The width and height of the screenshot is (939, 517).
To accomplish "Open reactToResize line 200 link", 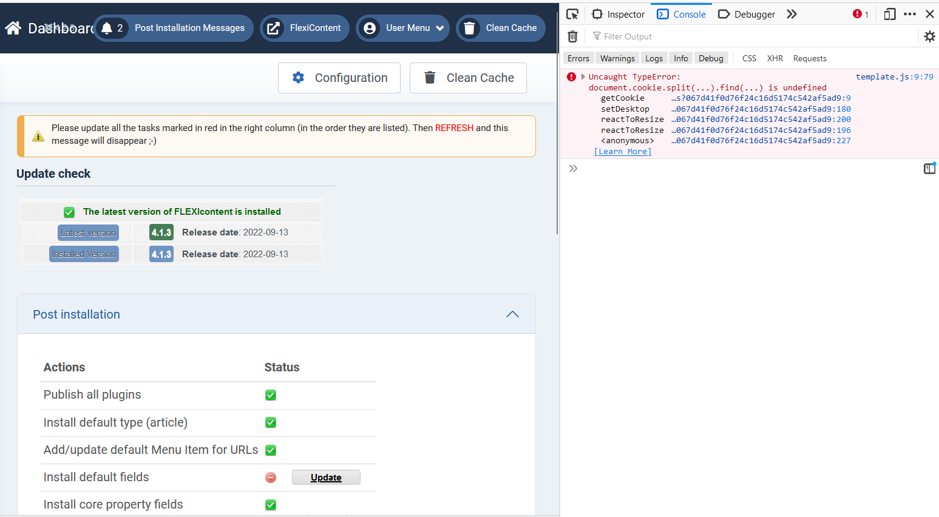I will 761,119.
